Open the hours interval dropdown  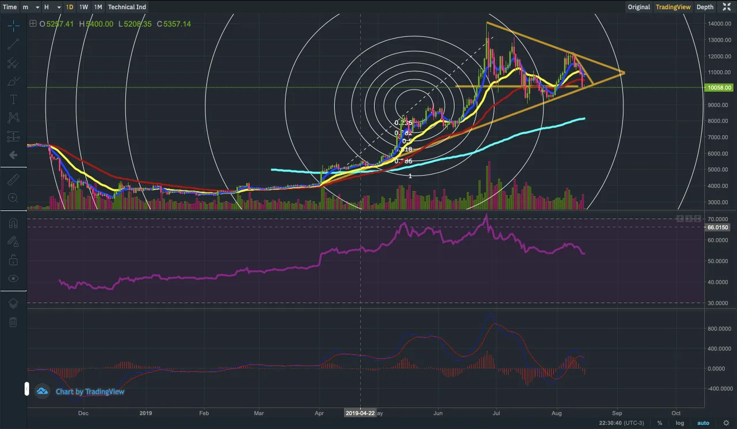click(51, 7)
